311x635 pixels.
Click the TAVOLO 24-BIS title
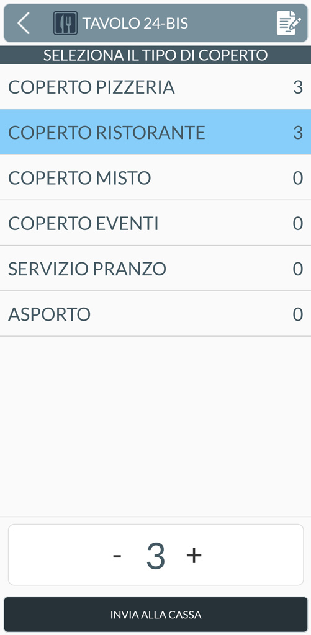pos(135,24)
